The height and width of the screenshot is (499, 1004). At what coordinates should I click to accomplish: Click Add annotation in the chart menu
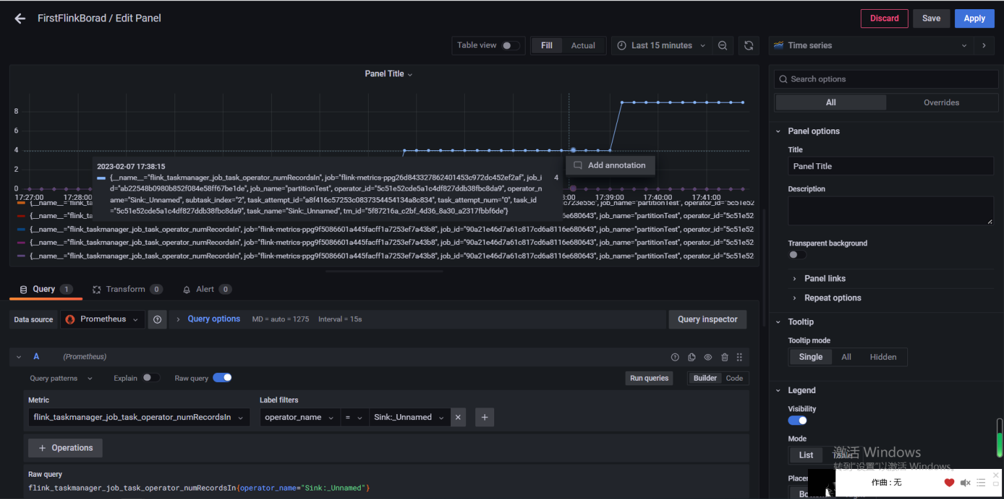click(610, 165)
